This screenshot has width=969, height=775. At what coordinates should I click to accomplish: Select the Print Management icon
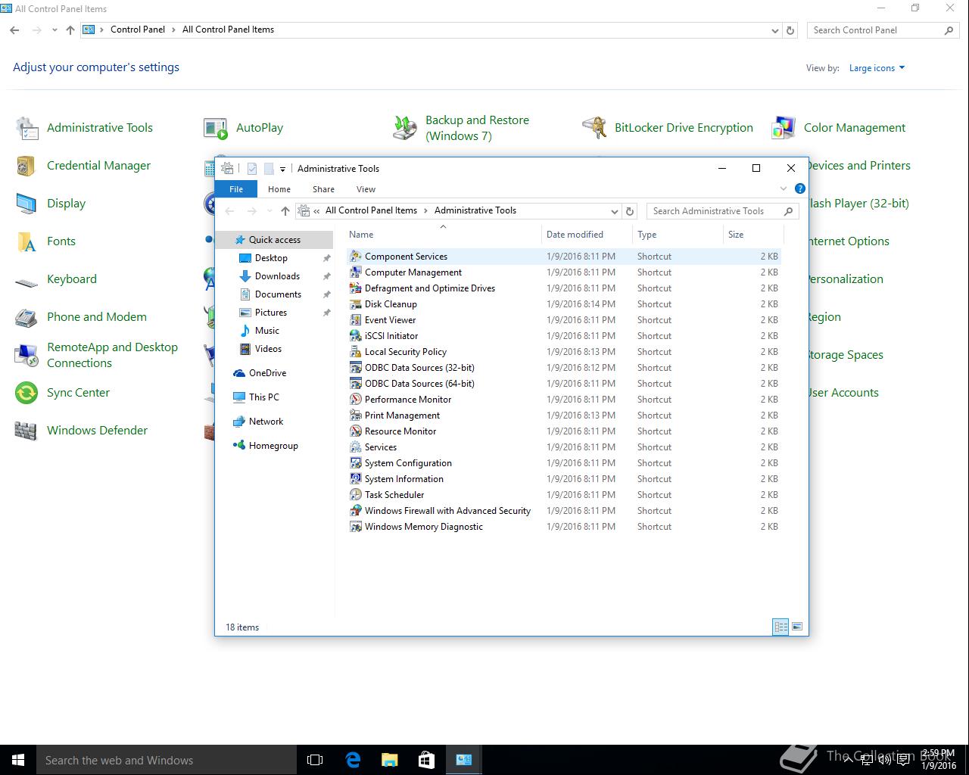pyautogui.click(x=355, y=416)
